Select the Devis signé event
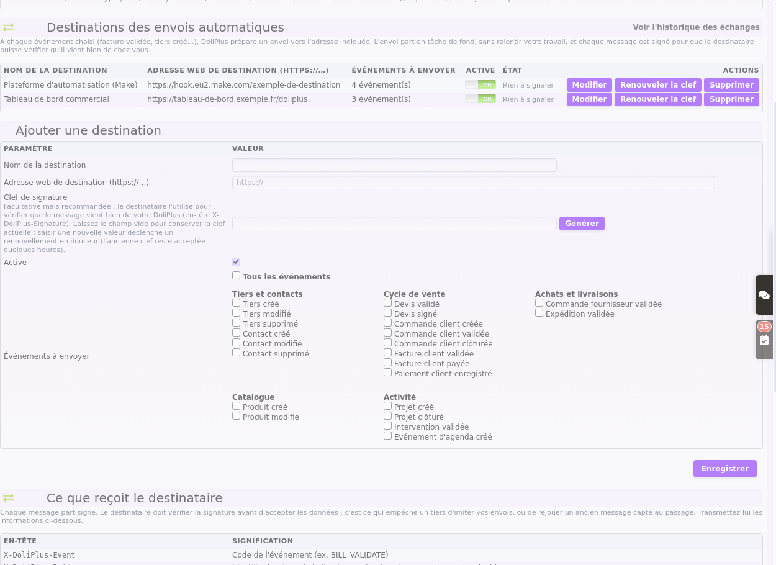The image size is (776, 565). 387,313
